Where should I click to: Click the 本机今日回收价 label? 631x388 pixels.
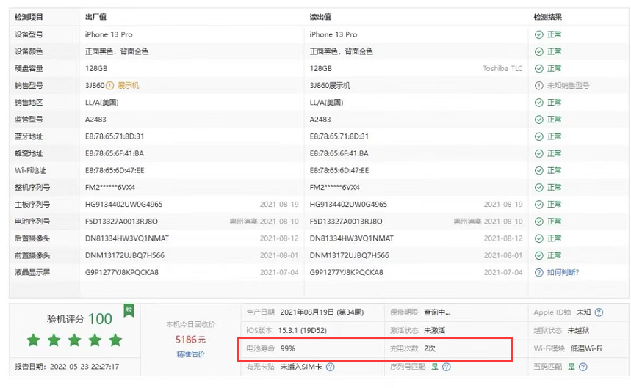point(191,324)
